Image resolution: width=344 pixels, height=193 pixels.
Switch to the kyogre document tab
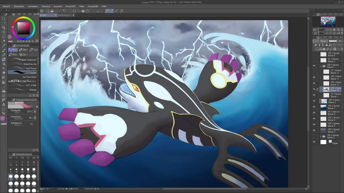[x=48, y=15]
